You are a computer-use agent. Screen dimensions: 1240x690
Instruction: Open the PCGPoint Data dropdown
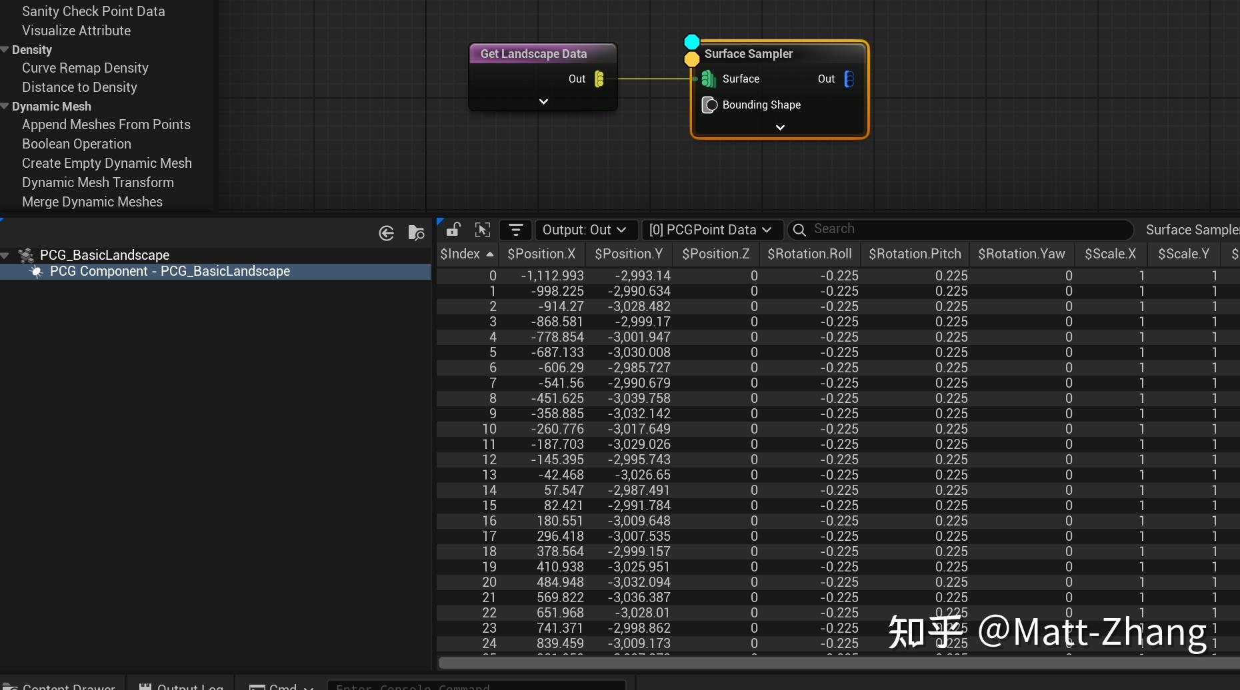(x=709, y=230)
